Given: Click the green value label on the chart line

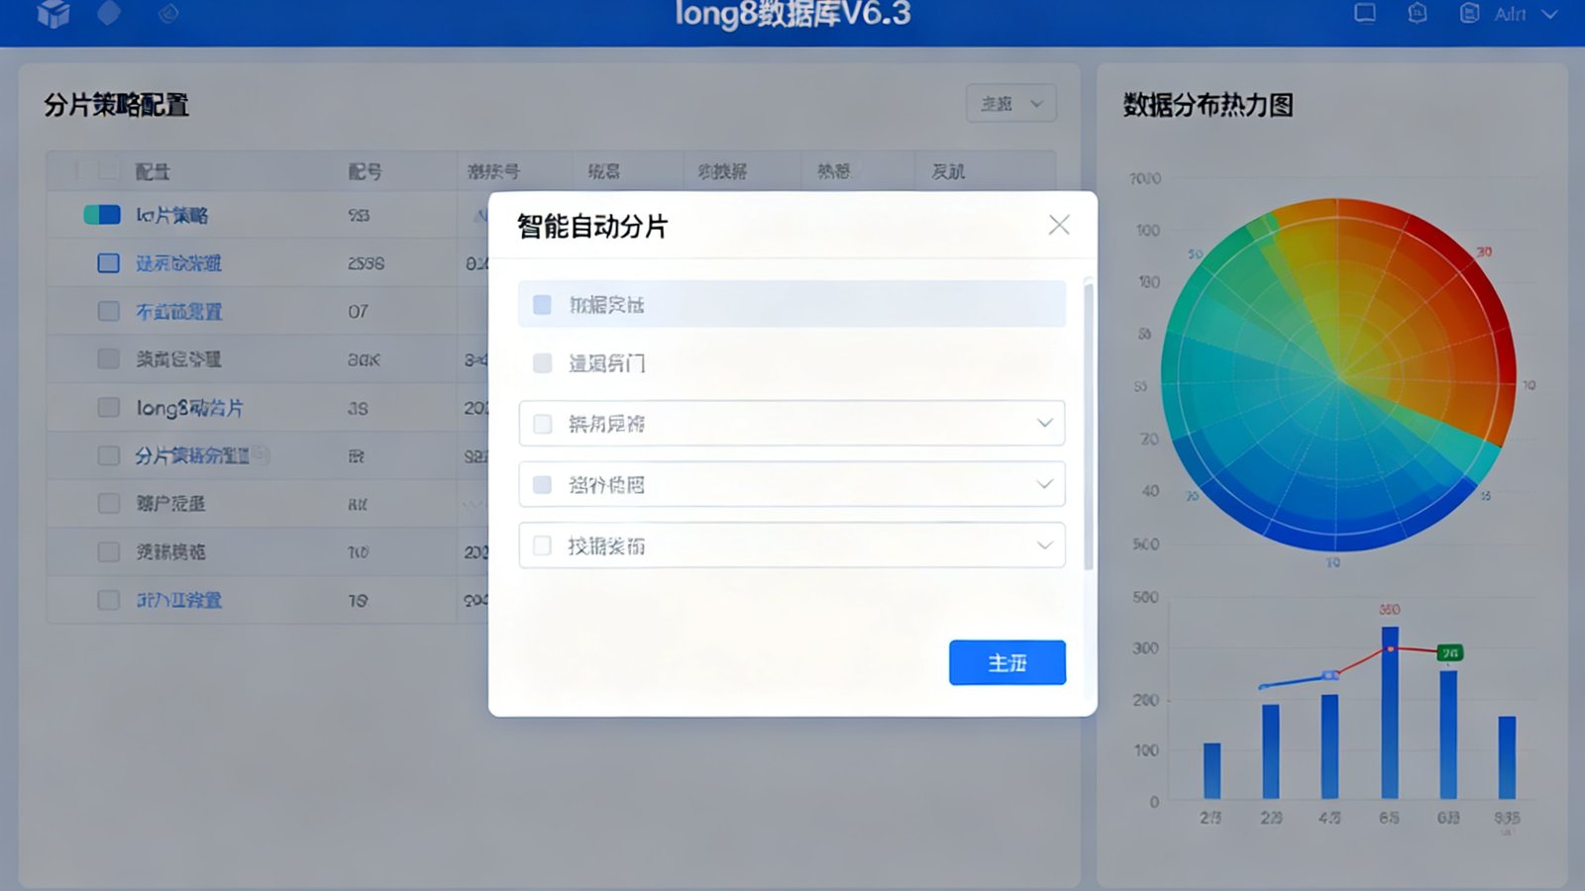Looking at the screenshot, I should (1449, 652).
